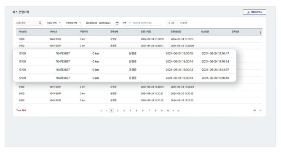Go to next page arrow
Viewport: 281px width, 152px height.
173,111
